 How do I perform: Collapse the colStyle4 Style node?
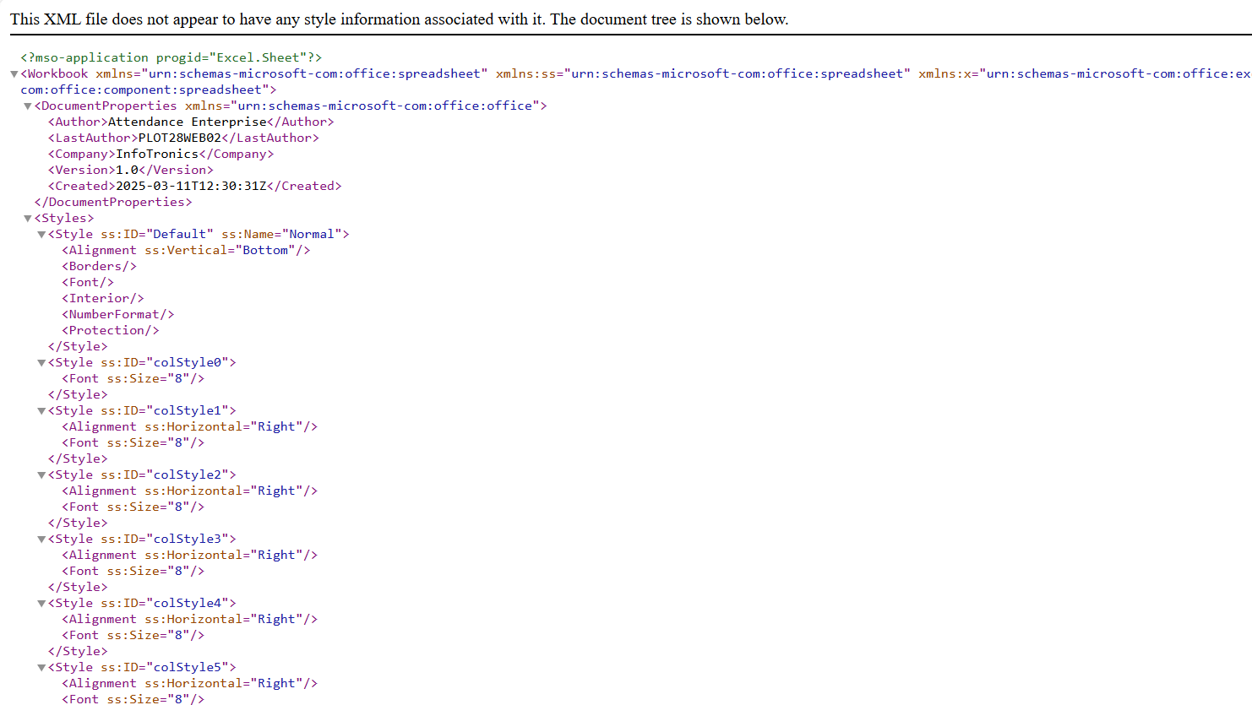(x=41, y=603)
